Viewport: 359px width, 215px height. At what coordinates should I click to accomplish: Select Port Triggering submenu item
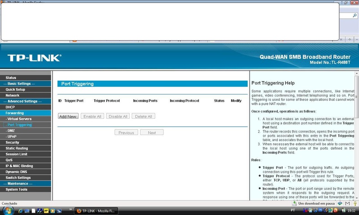[26, 125]
